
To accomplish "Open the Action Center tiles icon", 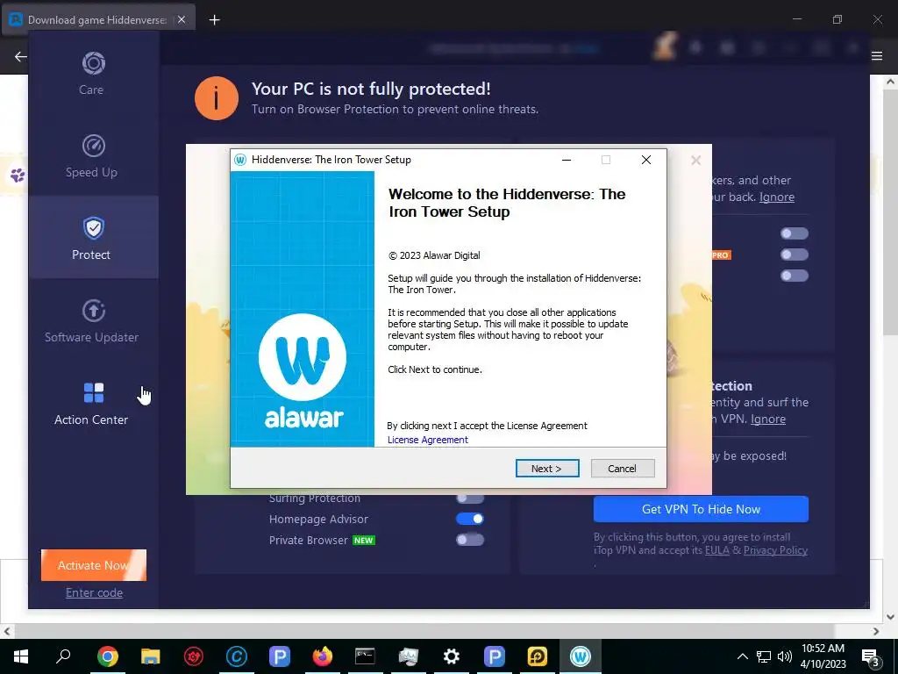I will 93,393.
